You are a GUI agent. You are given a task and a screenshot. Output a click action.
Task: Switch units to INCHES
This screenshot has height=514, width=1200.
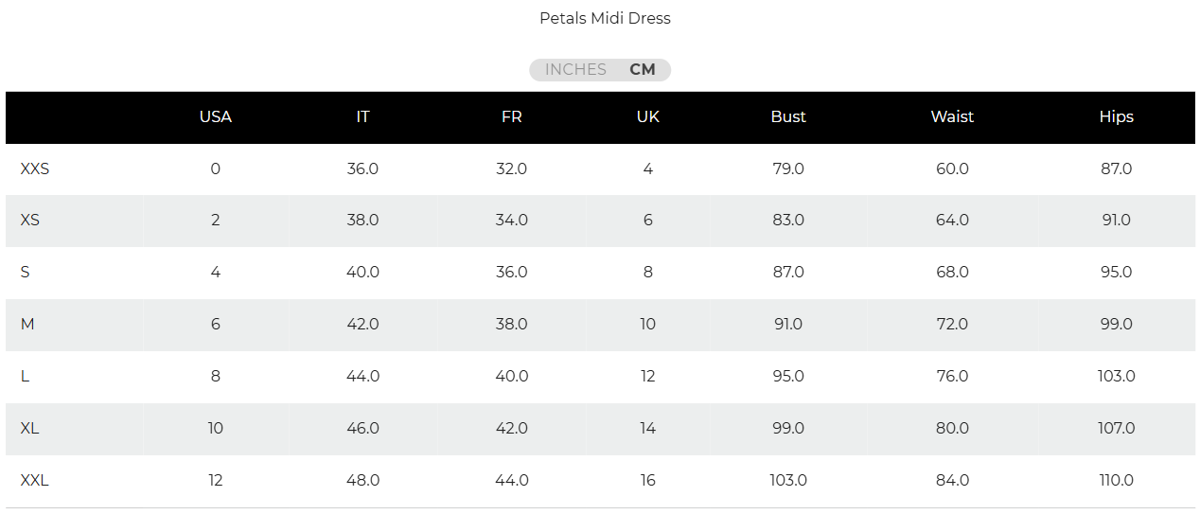pyautogui.click(x=575, y=70)
